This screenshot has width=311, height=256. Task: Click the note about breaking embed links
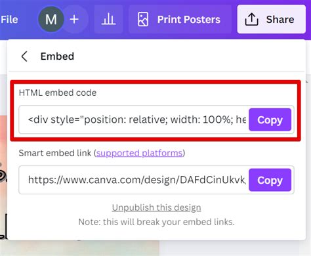(x=156, y=222)
